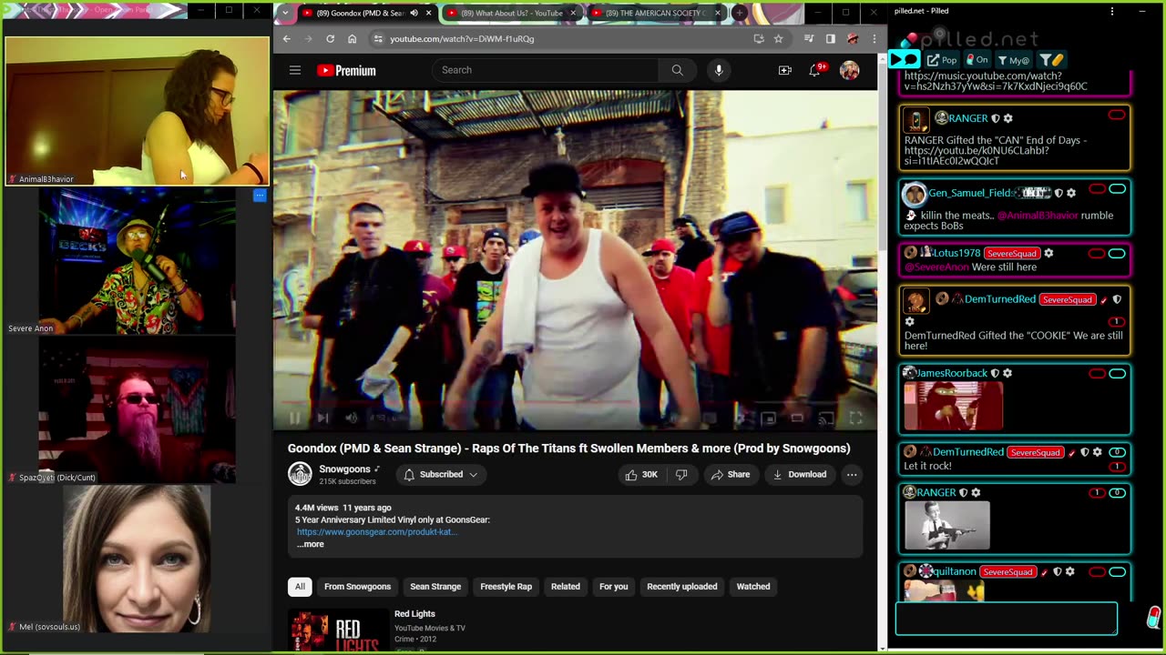The width and height of the screenshot is (1166, 655).
Task: Click the filter pill icon in Pilled toolbar
Action: tap(1051, 60)
